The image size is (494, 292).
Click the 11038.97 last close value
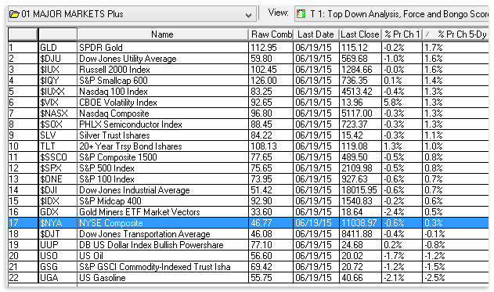click(359, 223)
